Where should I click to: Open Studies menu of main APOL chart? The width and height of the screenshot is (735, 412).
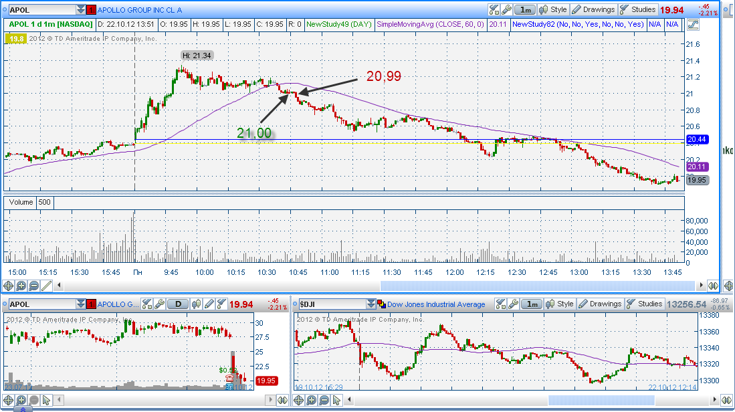pos(637,10)
